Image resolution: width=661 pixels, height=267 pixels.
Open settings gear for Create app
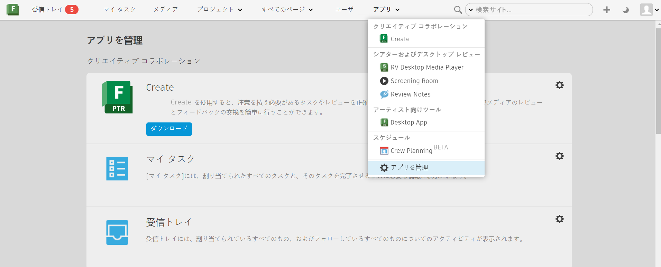click(560, 85)
